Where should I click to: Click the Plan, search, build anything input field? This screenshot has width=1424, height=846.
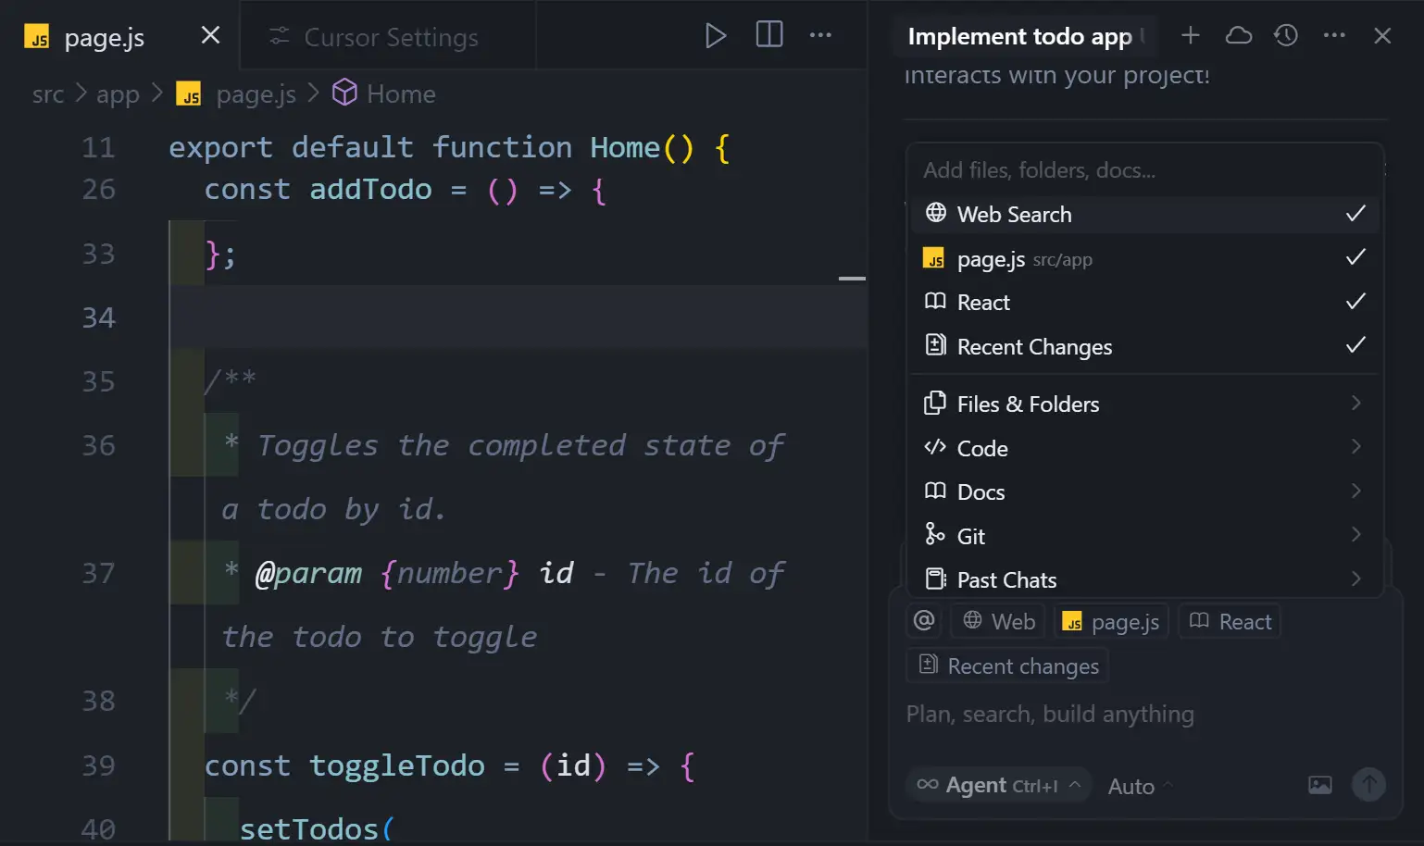[1051, 714]
